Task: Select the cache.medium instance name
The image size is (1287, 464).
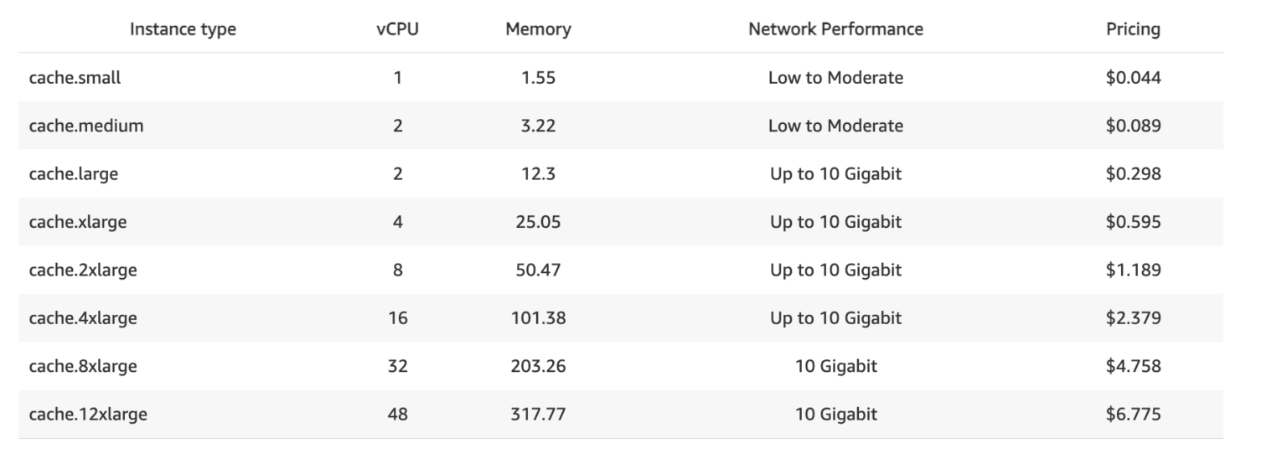Action: click(x=86, y=126)
